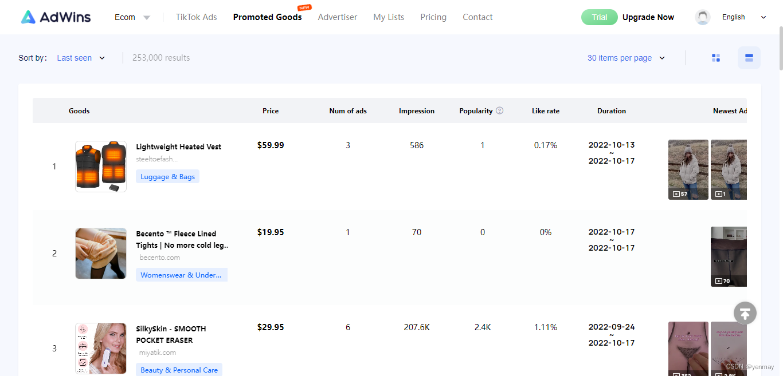The width and height of the screenshot is (783, 376).
Task: Click the miyatik.com store link
Action: (158, 353)
